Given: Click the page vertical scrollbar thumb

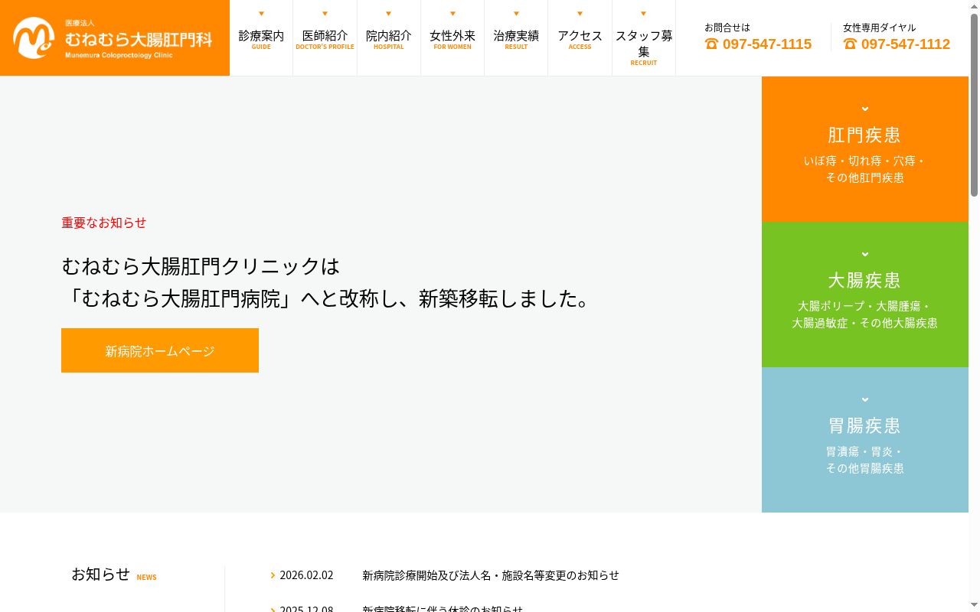Looking at the screenshot, I should pyautogui.click(x=975, y=105).
